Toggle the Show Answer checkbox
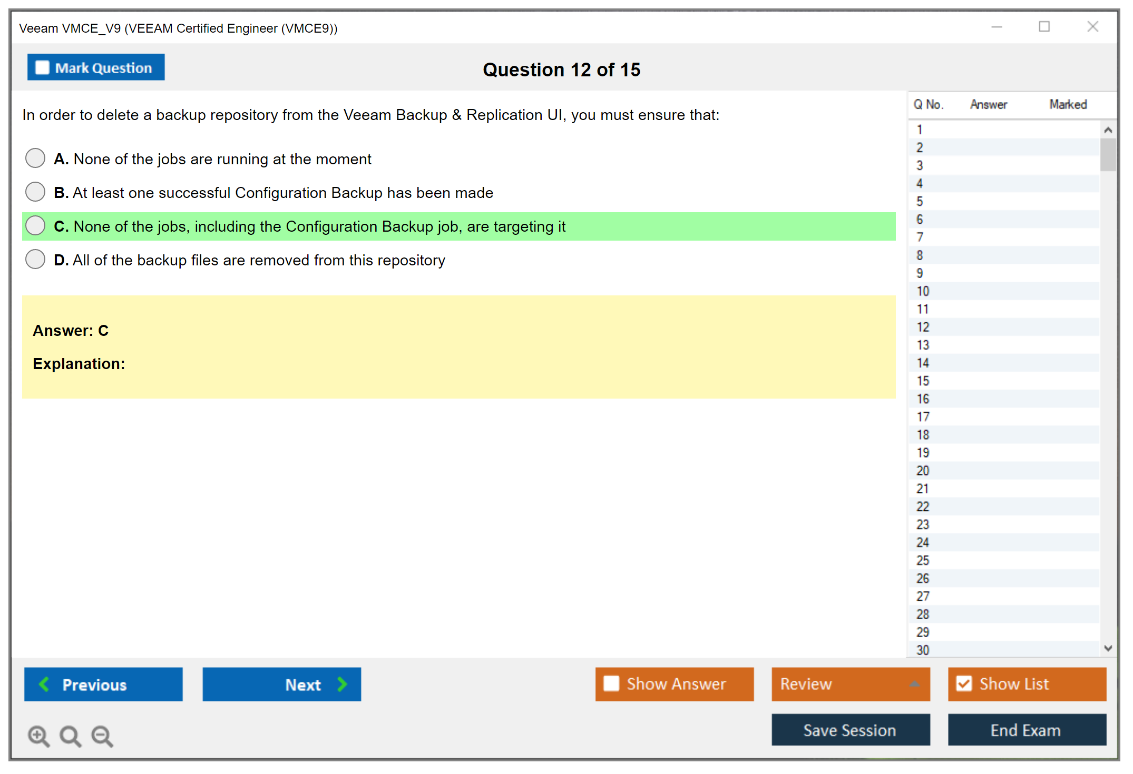The height and width of the screenshot is (774, 1133). tap(611, 683)
